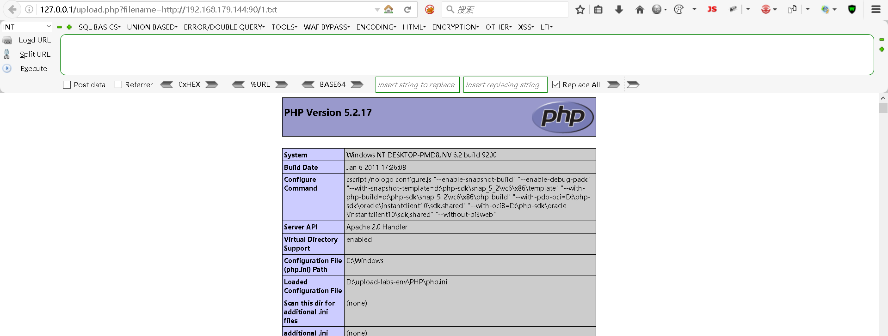The height and width of the screenshot is (336, 888).
Task: Reload the current page
Action: [407, 9]
